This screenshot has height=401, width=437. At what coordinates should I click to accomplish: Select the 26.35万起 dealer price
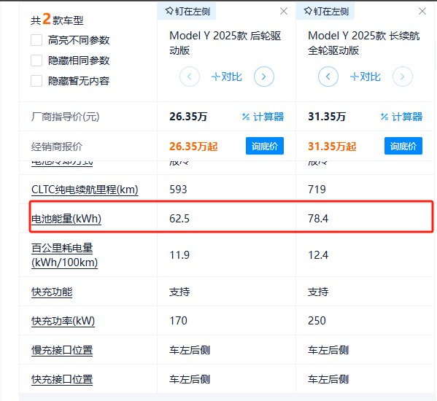click(193, 147)
